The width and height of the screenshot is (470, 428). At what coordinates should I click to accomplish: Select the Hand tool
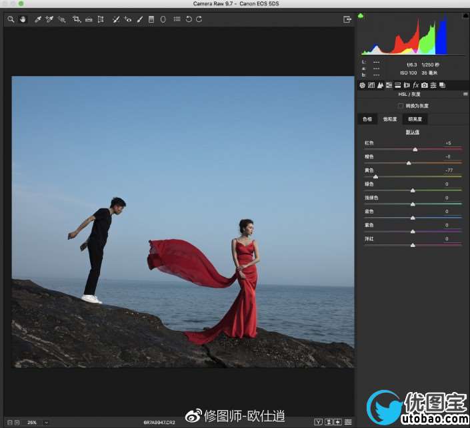pos(22,19)
